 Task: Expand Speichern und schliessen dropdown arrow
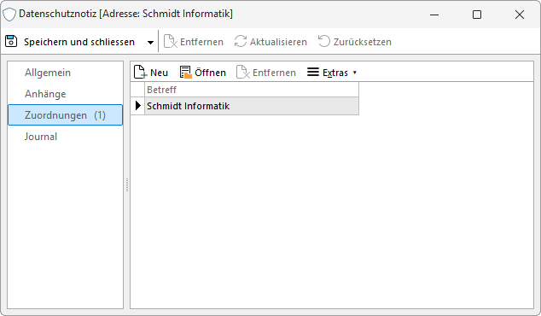[x=150, y=43]
